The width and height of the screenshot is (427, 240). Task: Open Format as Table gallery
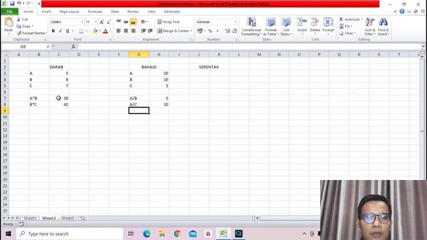point(271,27)
